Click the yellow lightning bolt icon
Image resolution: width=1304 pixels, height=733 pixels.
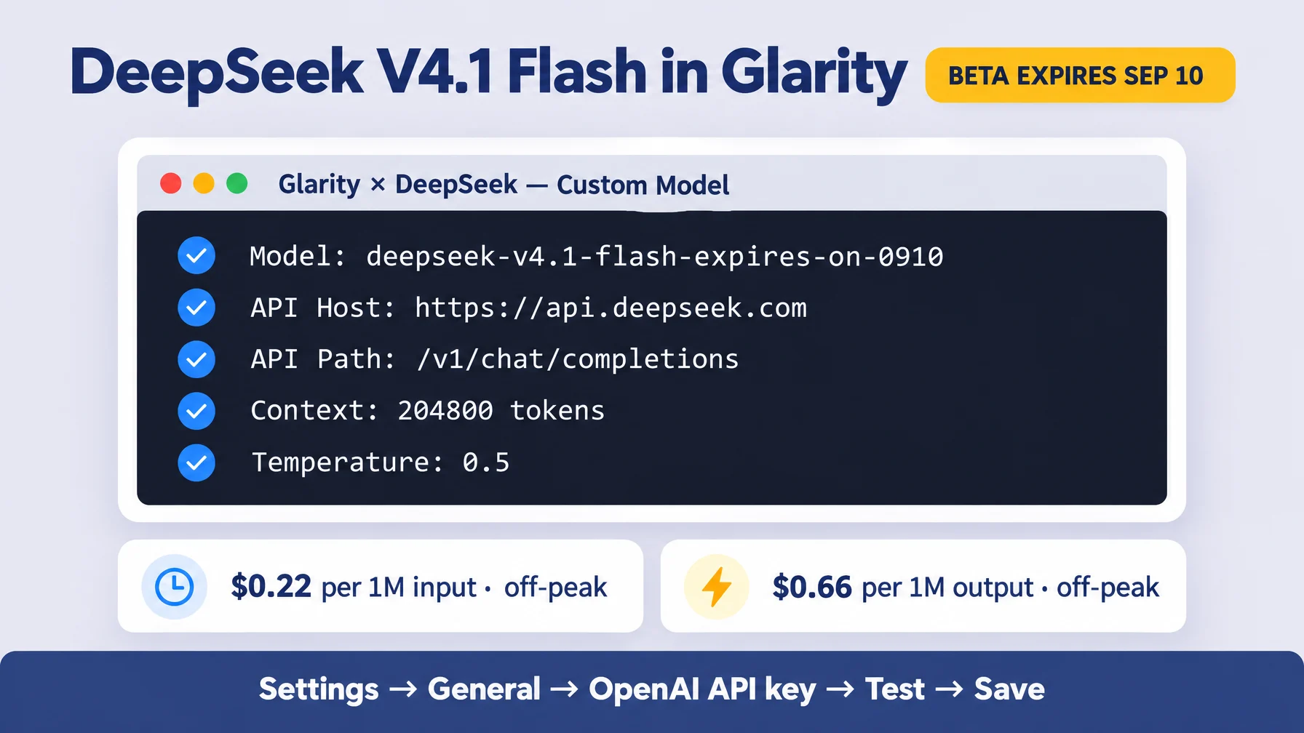[717, 587]
